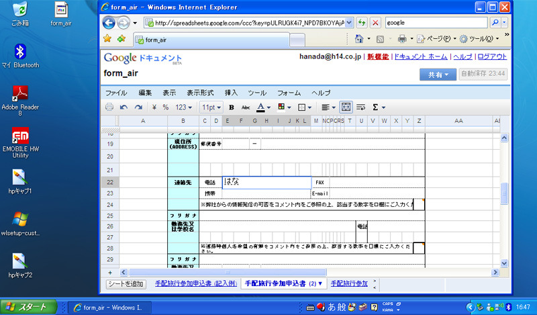Click the cell containing はな

[x=266, y=182]
